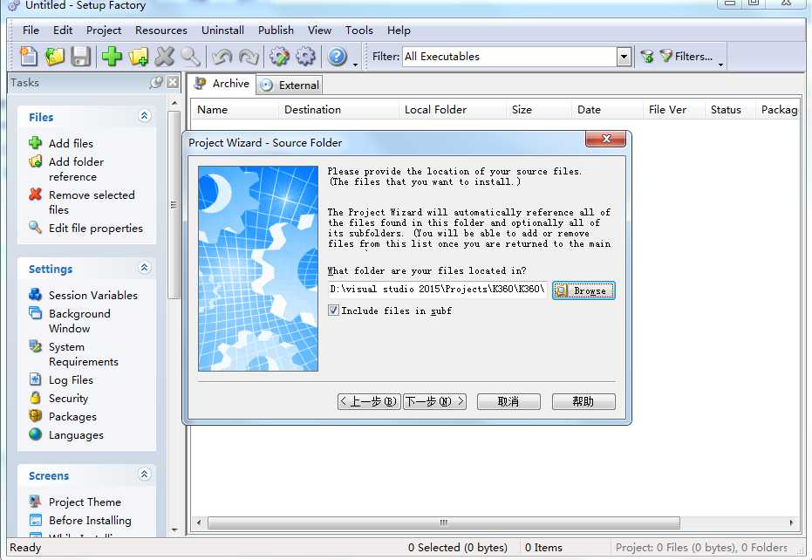Collapse the Screens section chevron
Screen dimensions: 812x560
[145, 474]
